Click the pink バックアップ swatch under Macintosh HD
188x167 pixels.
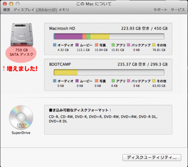pyautogui.click(x=129, y=45)
